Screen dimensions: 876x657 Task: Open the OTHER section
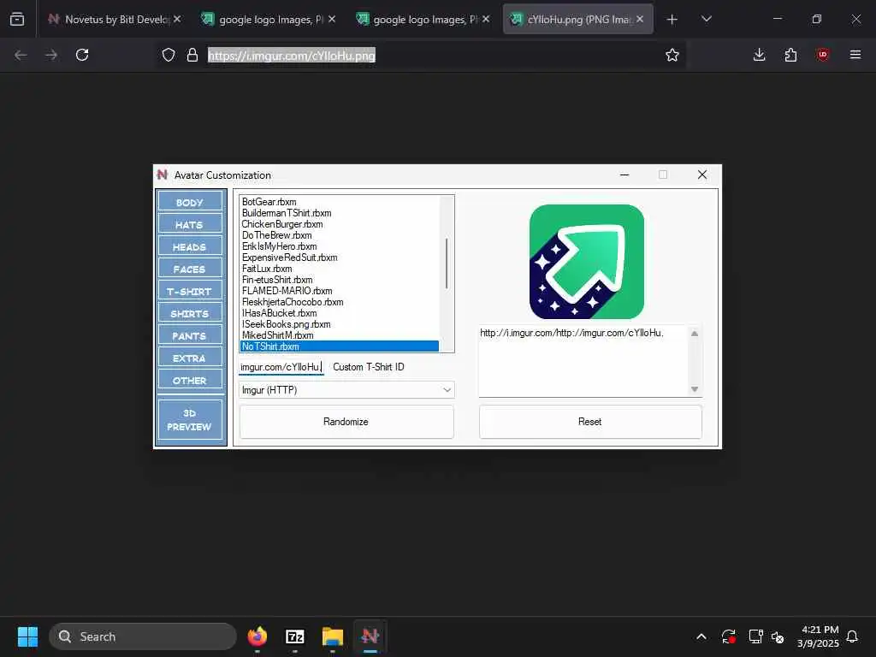coord(189,381)
